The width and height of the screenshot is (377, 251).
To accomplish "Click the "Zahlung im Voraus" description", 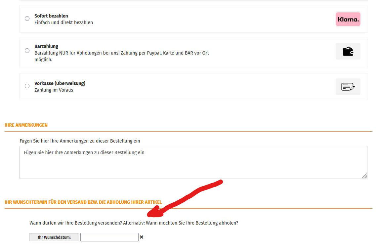I will coord(54,90).
